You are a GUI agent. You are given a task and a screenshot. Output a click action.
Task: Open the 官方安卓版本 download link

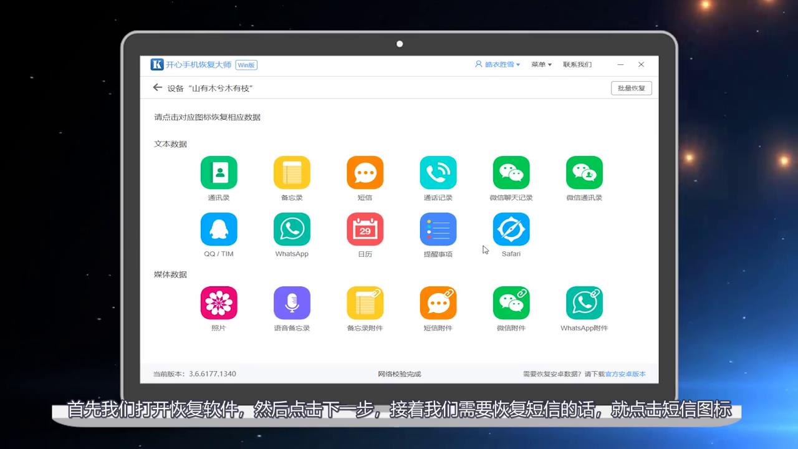click(x=625, y=374)
